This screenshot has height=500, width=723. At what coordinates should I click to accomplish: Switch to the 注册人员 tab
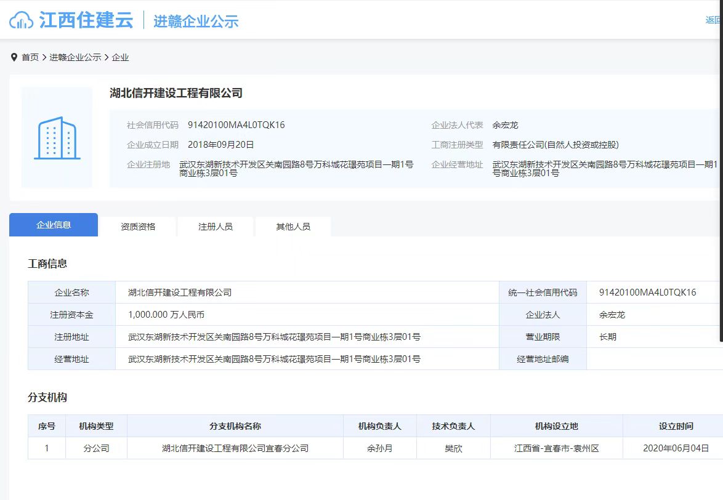tap(216, 227)
